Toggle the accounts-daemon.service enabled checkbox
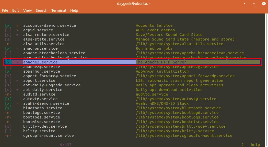The width and height of the screenshot is (268, 147). pos(8,25)
